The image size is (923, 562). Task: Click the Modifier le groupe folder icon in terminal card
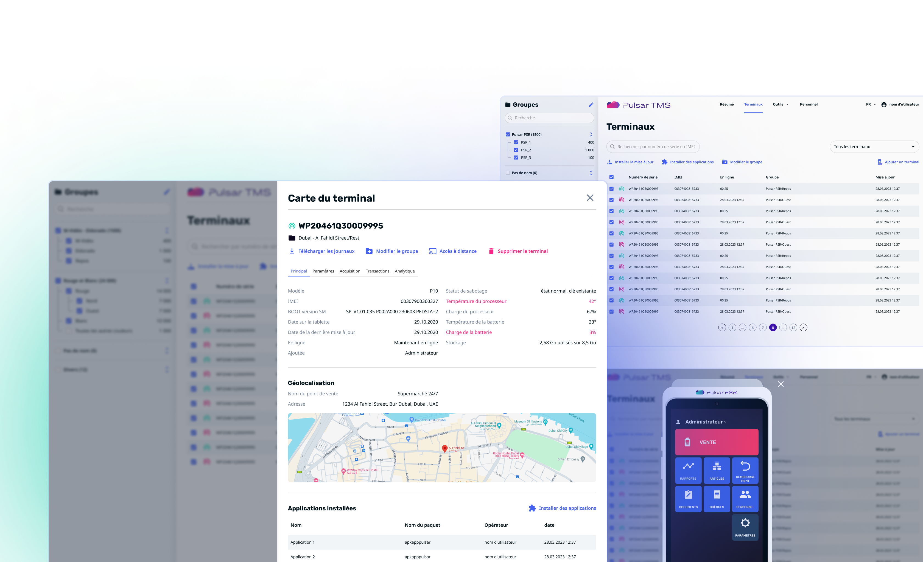(x=369, y=251)
